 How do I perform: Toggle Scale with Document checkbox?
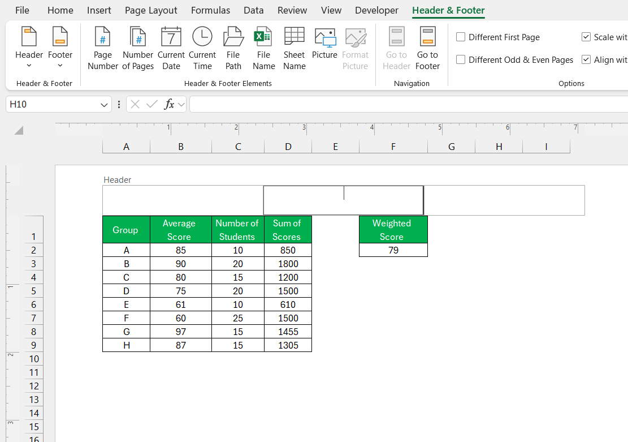586,37
